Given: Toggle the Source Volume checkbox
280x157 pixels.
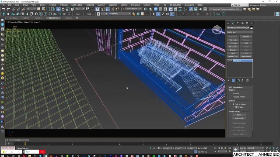Looking at the screenshot, I should (x=233, y=97).
